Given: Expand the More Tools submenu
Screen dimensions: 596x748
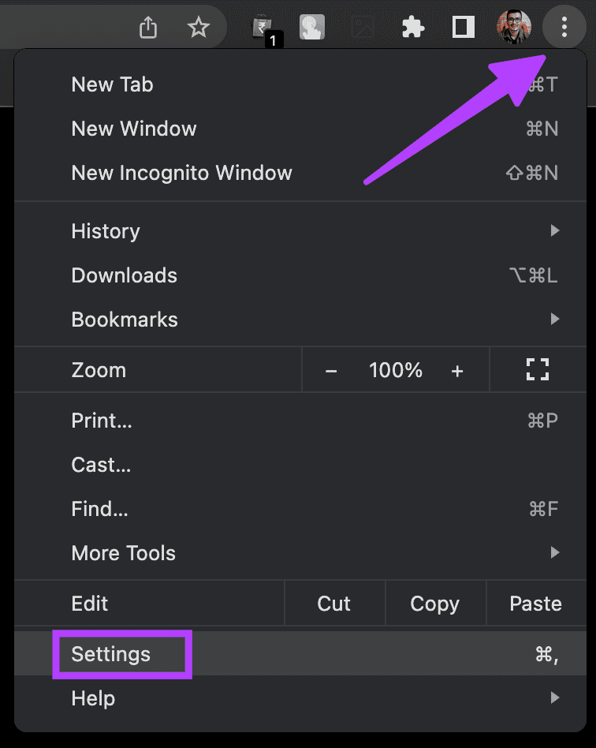Looking at the screenshot, I should 300,553.
